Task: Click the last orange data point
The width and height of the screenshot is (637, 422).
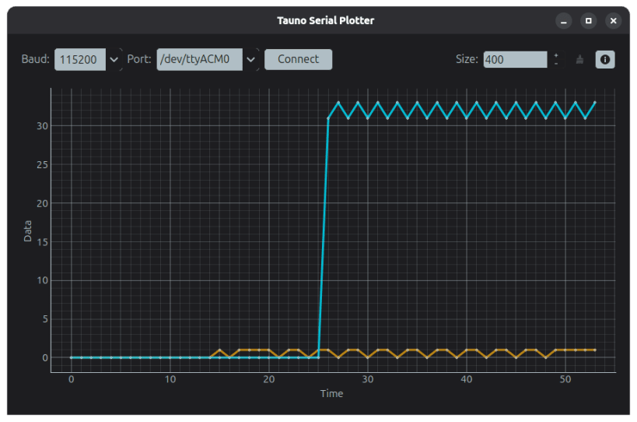Action: click(x=595, y=350)
